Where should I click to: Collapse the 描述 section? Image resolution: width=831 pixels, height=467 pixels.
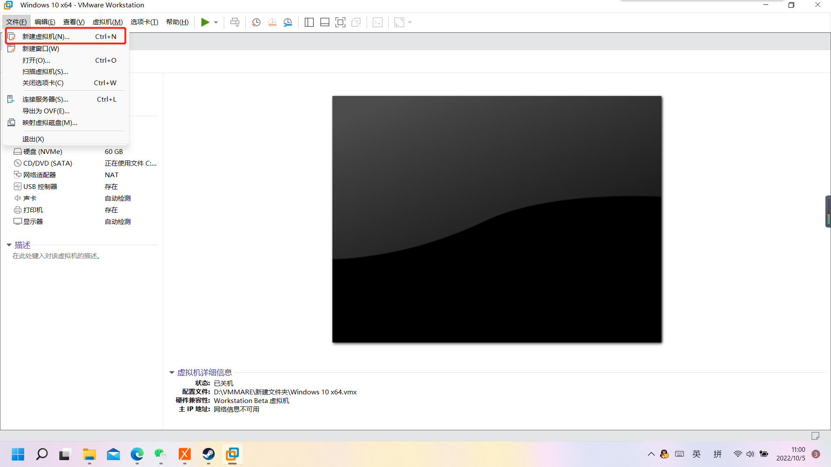tap(9, 245)
